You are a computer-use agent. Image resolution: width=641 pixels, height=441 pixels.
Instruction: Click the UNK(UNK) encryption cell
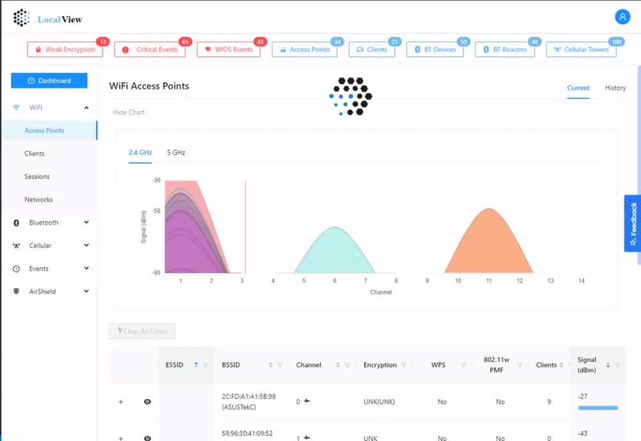pyautogui.click(x=379, y=402)
